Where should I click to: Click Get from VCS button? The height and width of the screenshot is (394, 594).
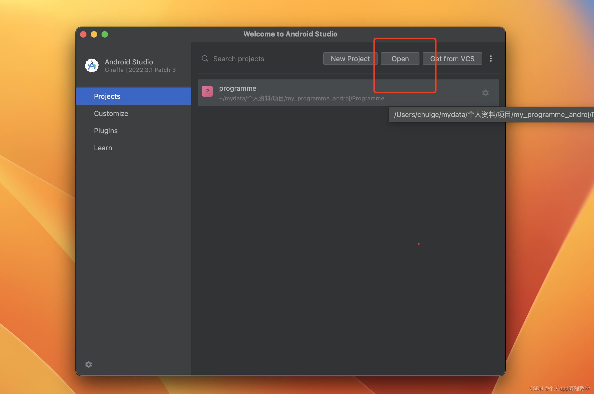coord(452,59)
